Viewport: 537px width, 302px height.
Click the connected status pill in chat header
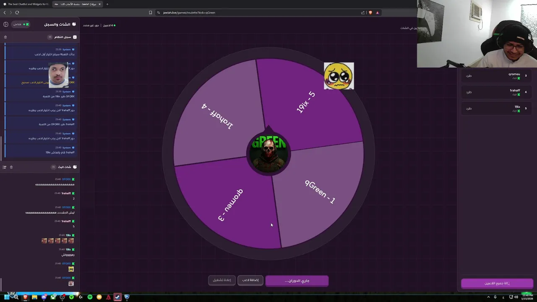click(x=21, y=24)
